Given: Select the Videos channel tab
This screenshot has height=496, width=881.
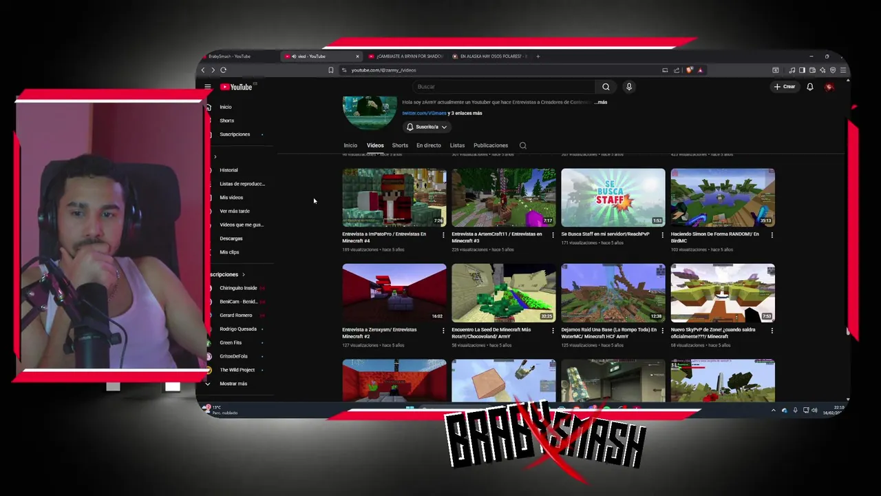Looking at the screenshot, I should coord(375,145).
